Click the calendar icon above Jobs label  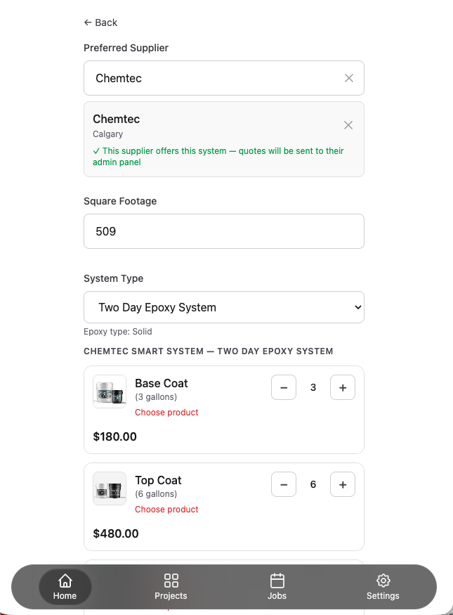[277, 581]
